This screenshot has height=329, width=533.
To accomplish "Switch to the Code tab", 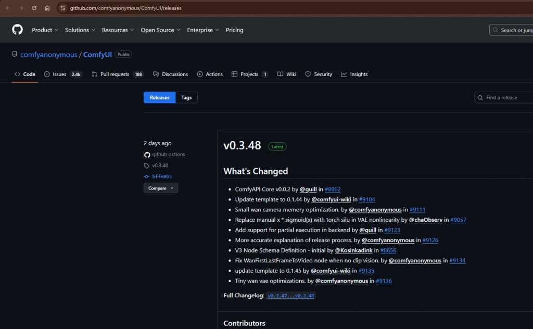I will coord(25,74).
